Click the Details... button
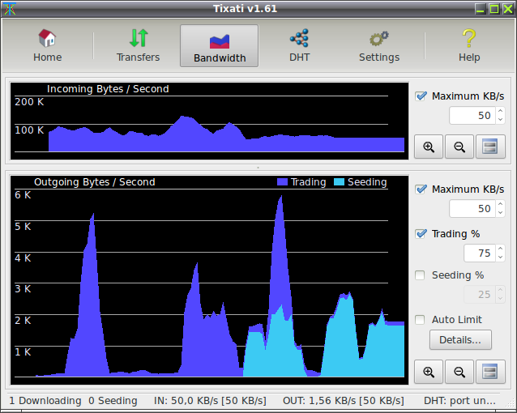This screenshot has width=517, height=413. [x=460, y=340]
